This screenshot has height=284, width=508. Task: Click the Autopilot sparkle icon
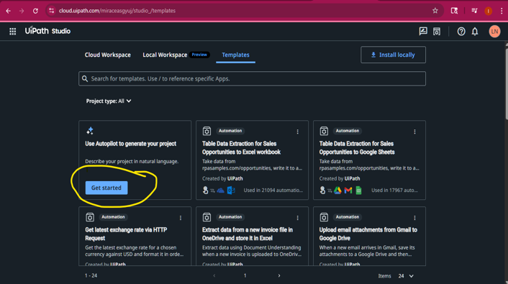90,131
